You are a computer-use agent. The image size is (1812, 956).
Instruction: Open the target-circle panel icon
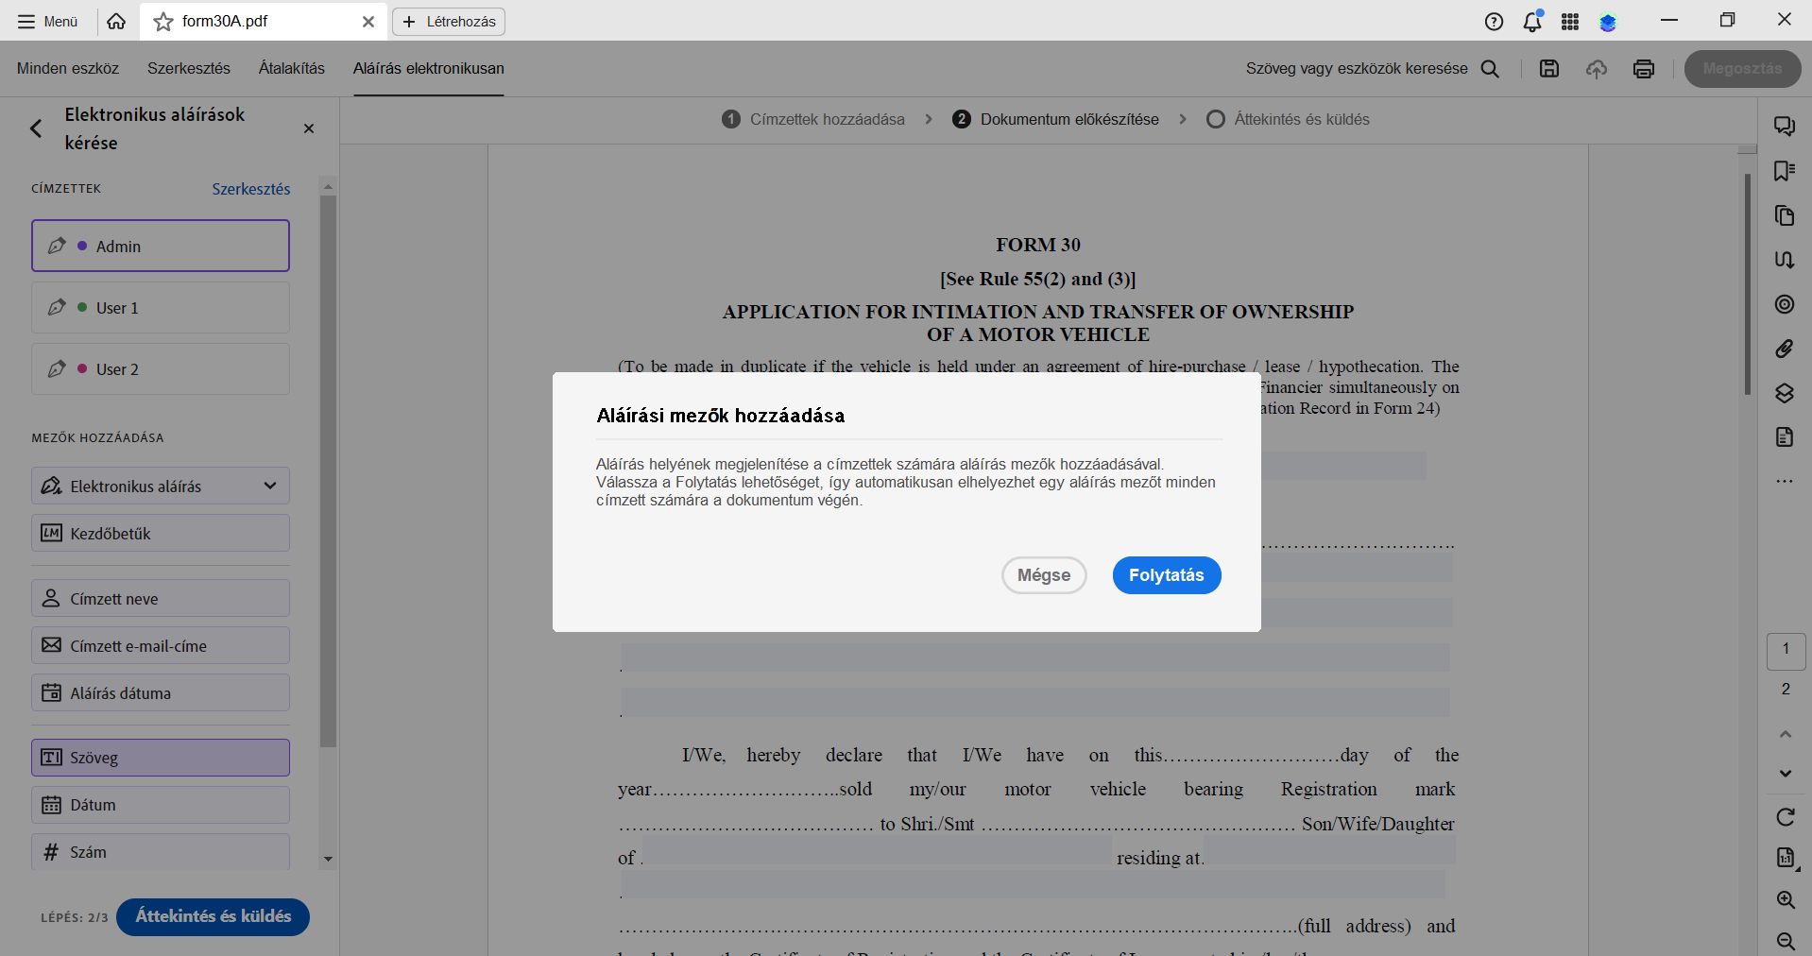pyautogui.click(x=1785, y=304)
